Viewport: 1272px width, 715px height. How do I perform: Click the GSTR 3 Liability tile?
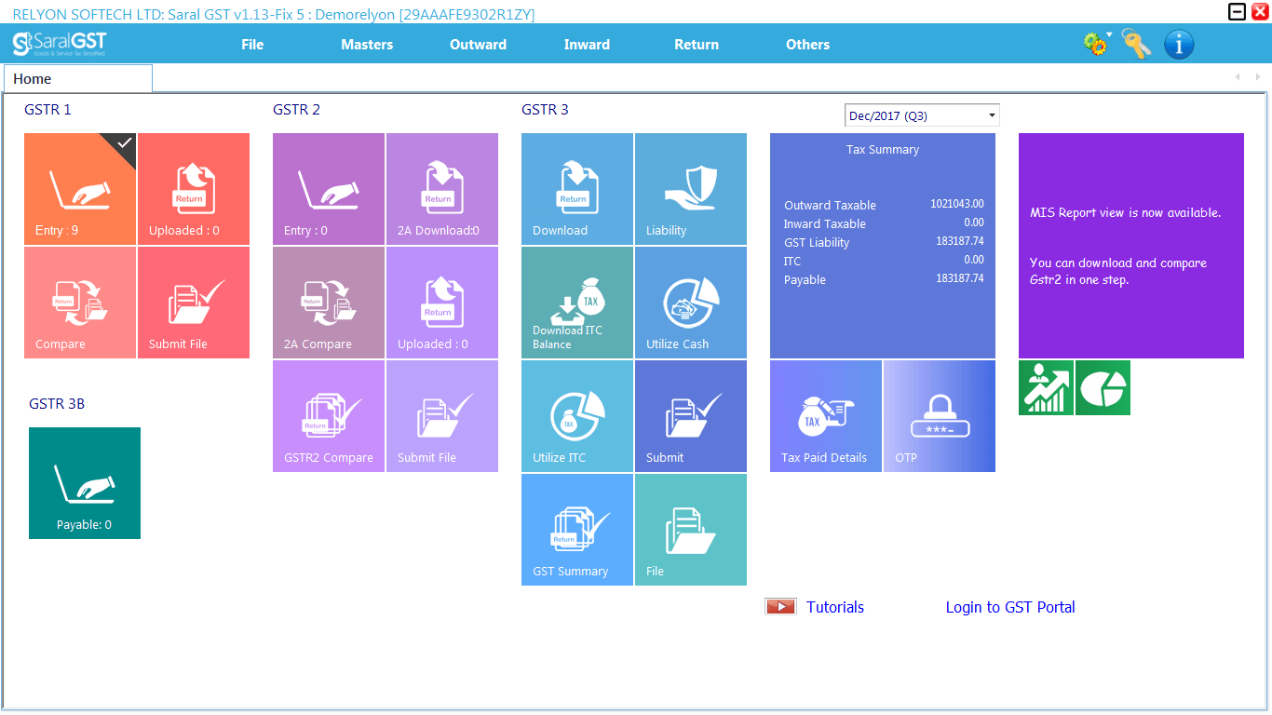pyautogui.click(x=691, y=189)
